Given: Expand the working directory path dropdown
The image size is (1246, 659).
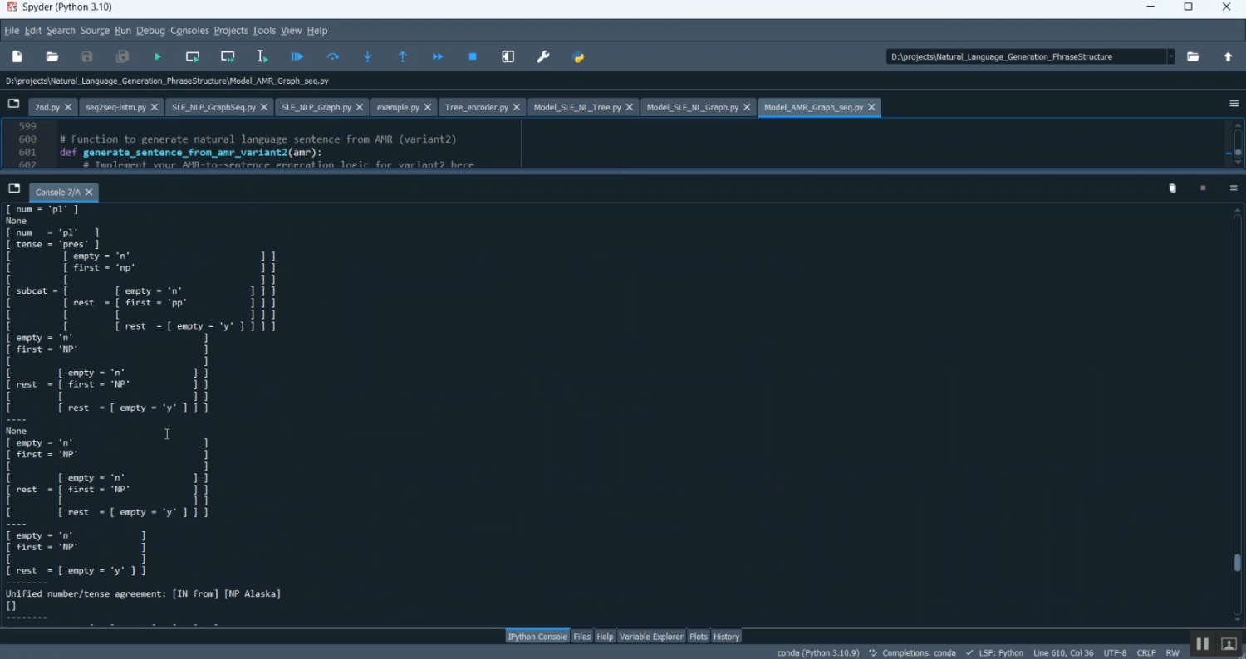Looking at the screenshot, I should click(x=1171, y=56).
